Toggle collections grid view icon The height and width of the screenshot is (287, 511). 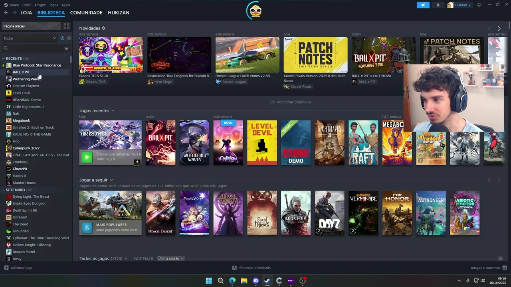(66, 26)
